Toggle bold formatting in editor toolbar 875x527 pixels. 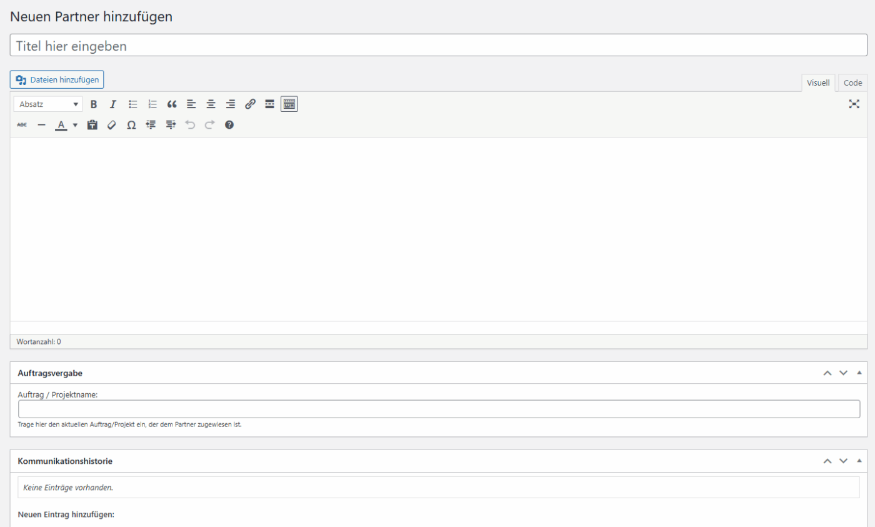tap(94, 104)
